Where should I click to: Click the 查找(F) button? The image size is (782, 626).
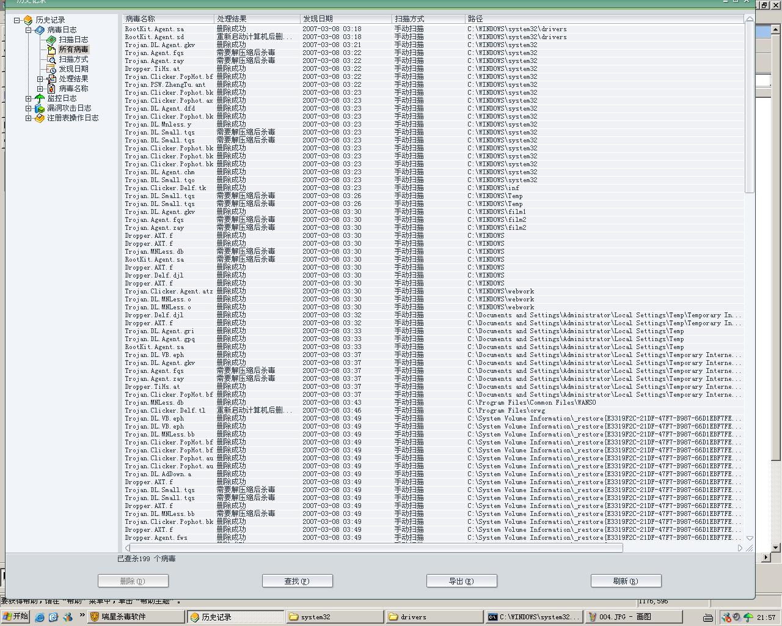click(298, 581)
